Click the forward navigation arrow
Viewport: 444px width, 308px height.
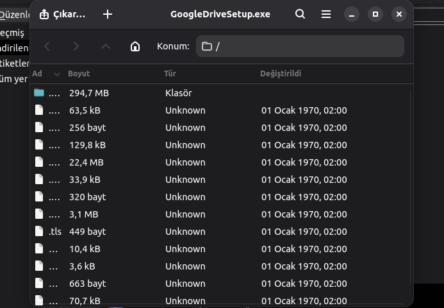point(76,46)
